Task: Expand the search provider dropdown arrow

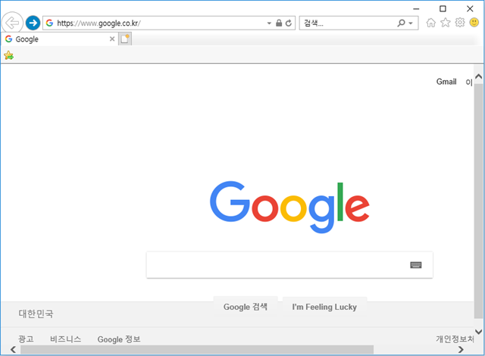Action: 411,23
